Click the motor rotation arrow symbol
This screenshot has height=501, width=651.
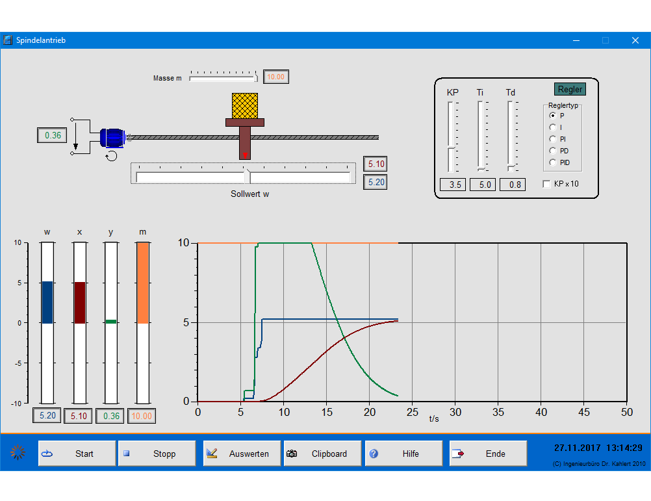pyautogui.click(x=112, y=155)
